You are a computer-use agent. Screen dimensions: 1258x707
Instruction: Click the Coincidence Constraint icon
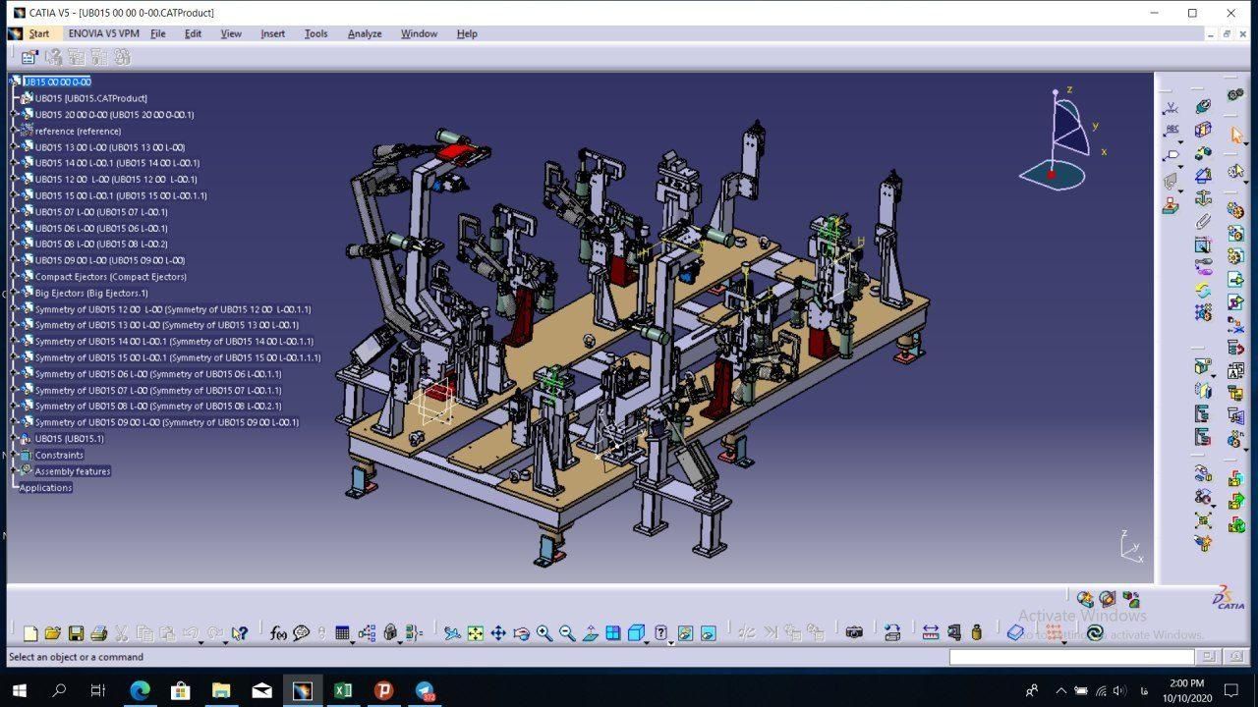click(x=1203, y=106)
